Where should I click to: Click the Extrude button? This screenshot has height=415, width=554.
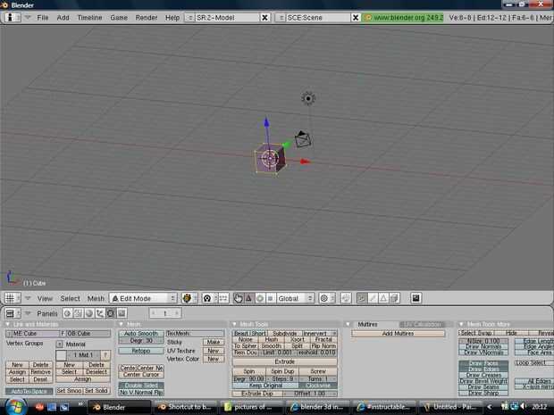284,361
